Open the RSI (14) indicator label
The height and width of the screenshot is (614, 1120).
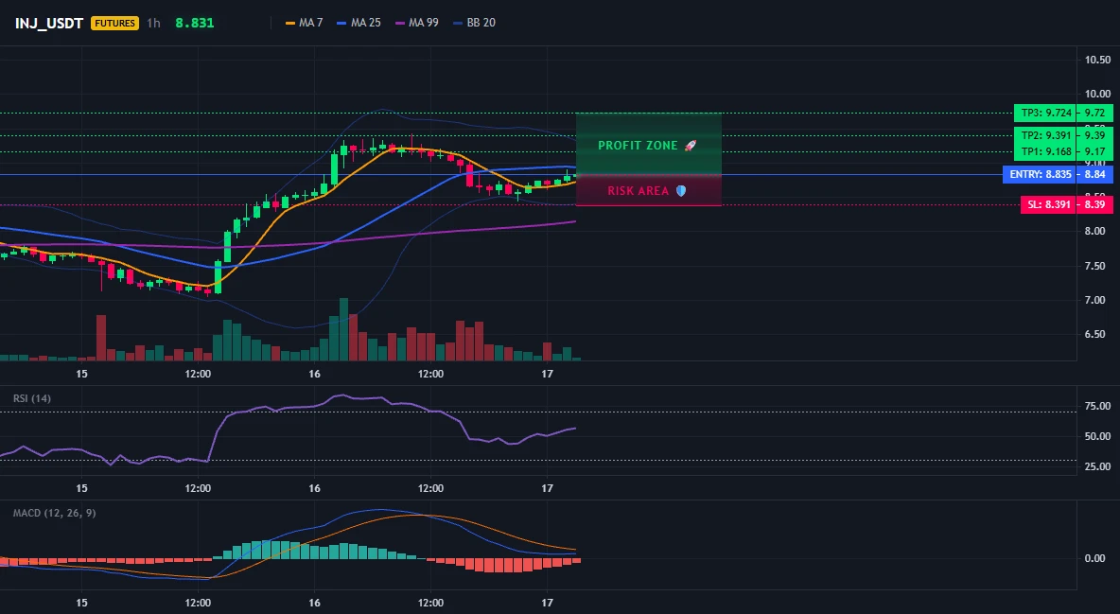[32, 398]
